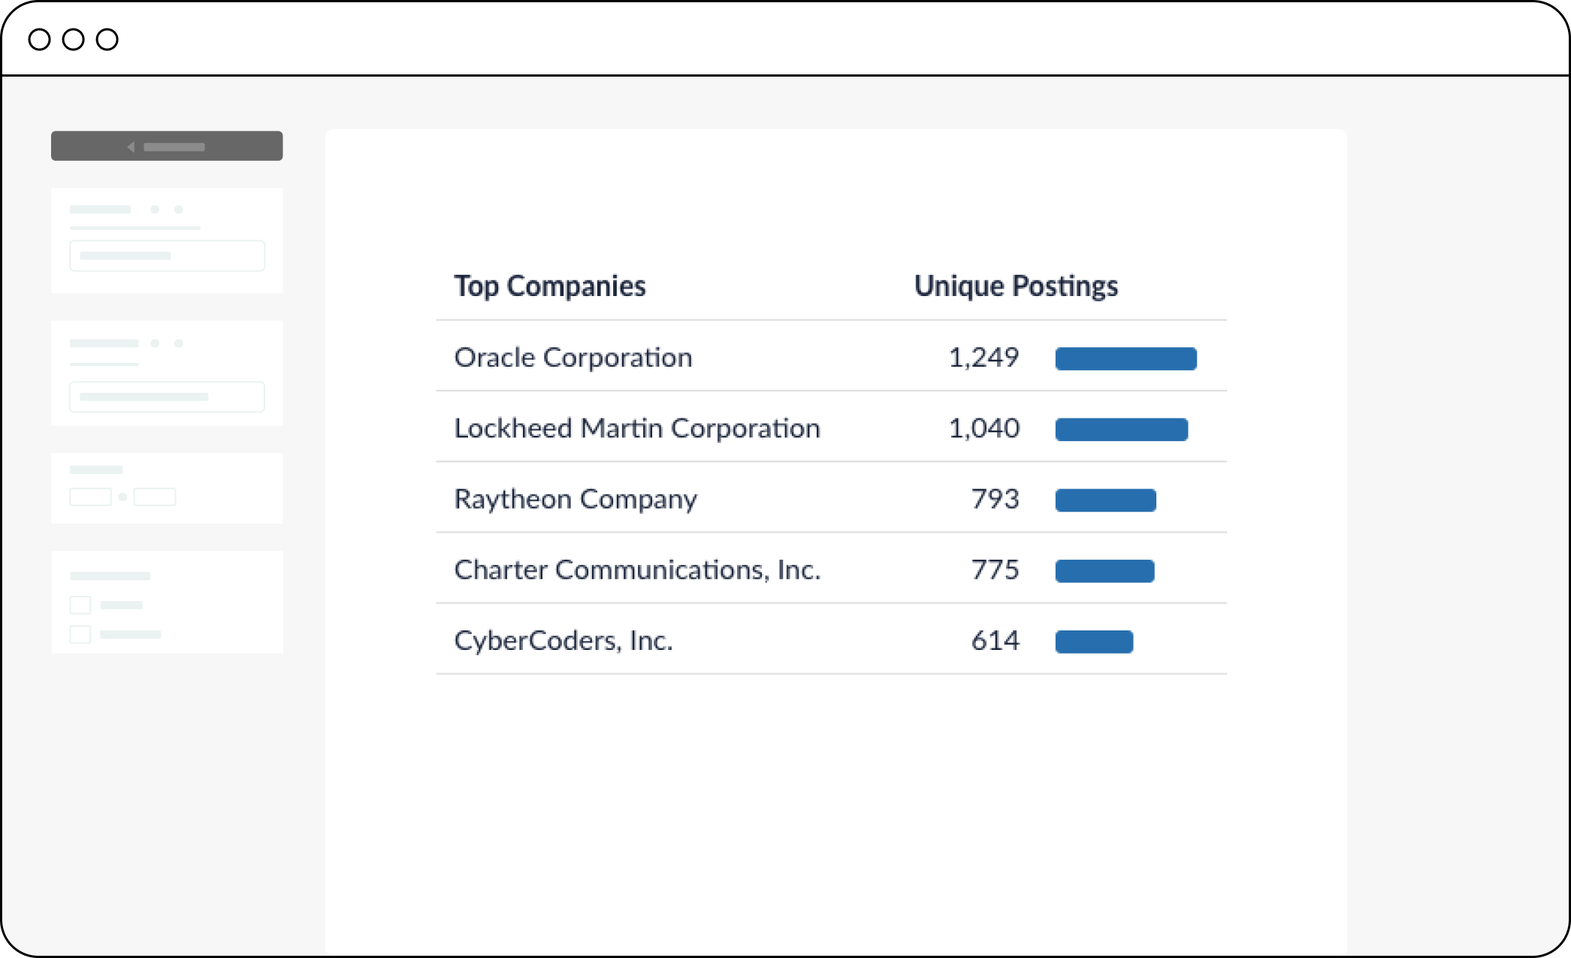The height and width of the screenshot is (958, 1571).
Task: Select the right box in the third sidebar card
Action: [155, 497]
